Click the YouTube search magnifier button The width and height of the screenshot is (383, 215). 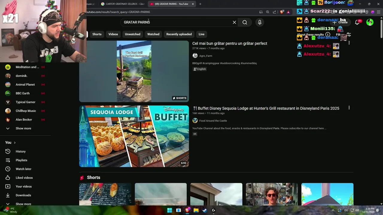[x=245, y=22]
